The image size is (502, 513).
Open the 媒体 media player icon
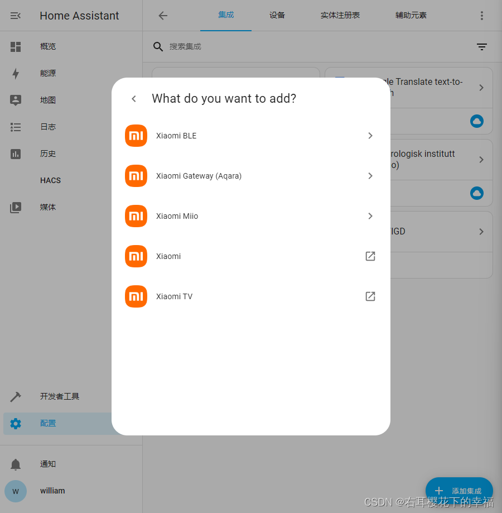click(16, 208)
